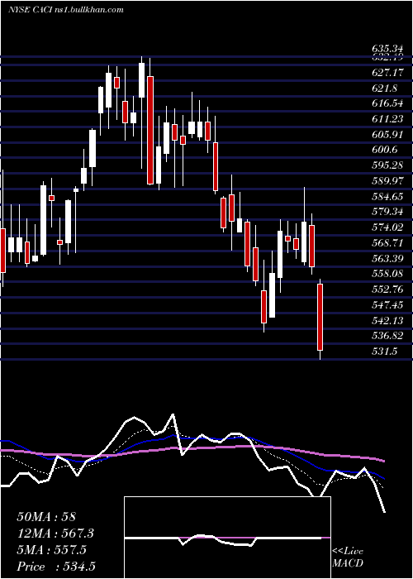Click the '50MA : 58' indicator value
Viewport: 413px width, 579px height.
click(x=46, y=517)
